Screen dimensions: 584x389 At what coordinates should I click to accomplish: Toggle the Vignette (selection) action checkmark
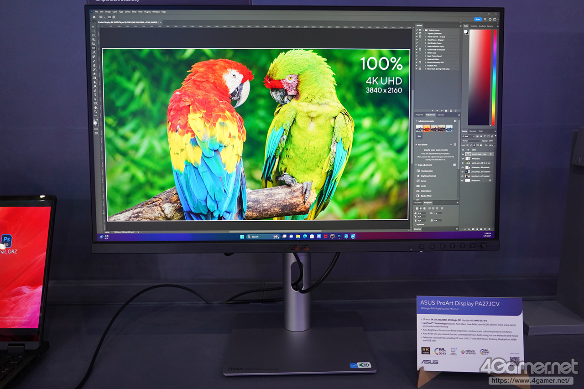[x=417, y=33]
